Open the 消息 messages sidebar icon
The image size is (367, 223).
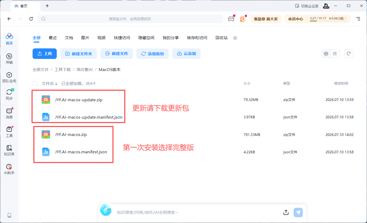[9, 113]
